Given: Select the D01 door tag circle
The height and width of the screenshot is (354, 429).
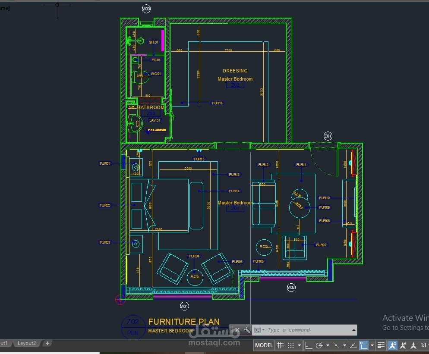Looking at the screenshot, I should (x=328, y=136).
